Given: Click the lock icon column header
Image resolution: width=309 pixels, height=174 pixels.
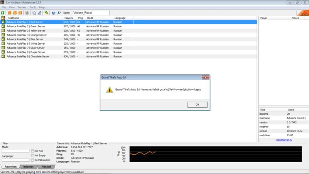Looking at the screenshot, I should 3,18.
